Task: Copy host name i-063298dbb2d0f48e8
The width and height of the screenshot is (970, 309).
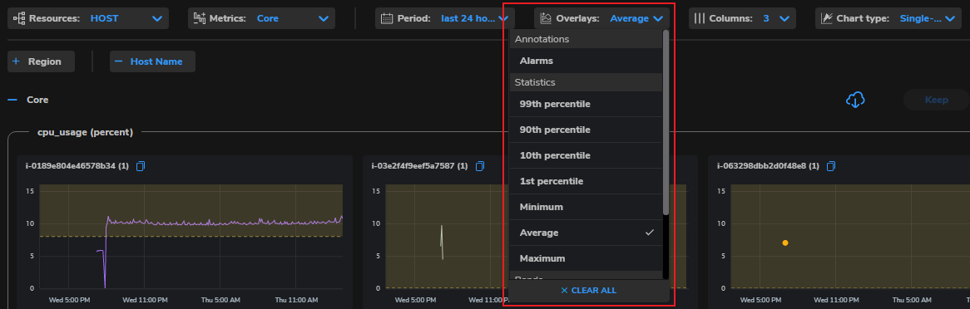Action: (x=831, y=166)
